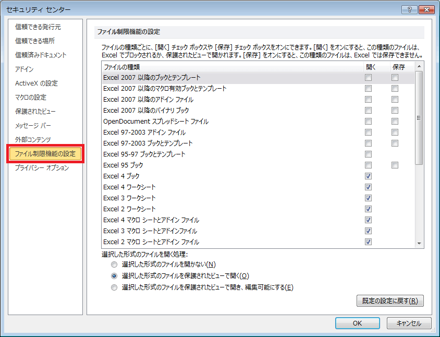Check 保存 for Excel 2007 以降のアドイン ファイル
The image size is (440, 337).
click(x=395, y=100)
